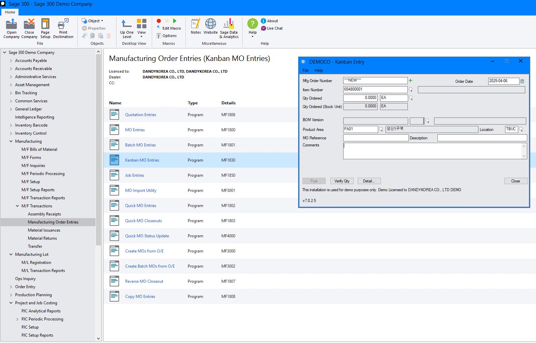Image resolution: width=536 pixels, height=343 pixels.
Task: Click the Quotation Entries program icon
Action: [x=114, y=114]
